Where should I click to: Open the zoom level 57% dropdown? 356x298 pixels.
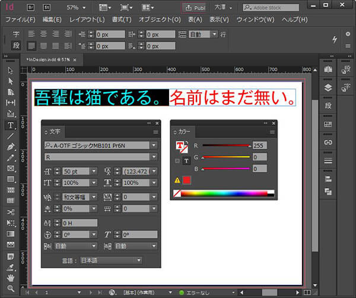tap(84, 8)
